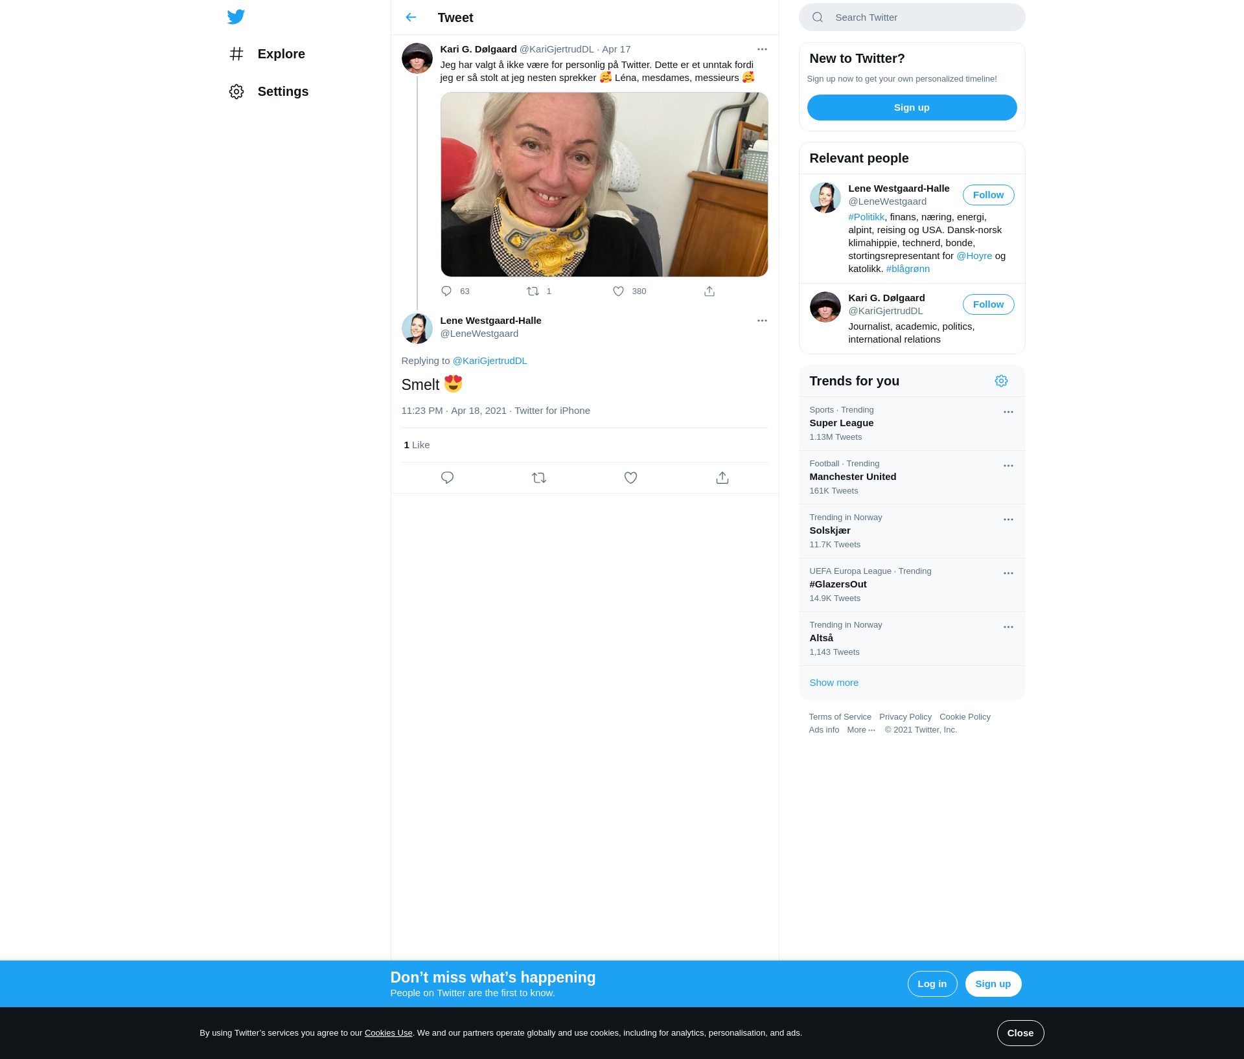Screen dimensions: 1244x1059
Task: Open Apr 17 tweet date link
Action: tap(616, 49)
